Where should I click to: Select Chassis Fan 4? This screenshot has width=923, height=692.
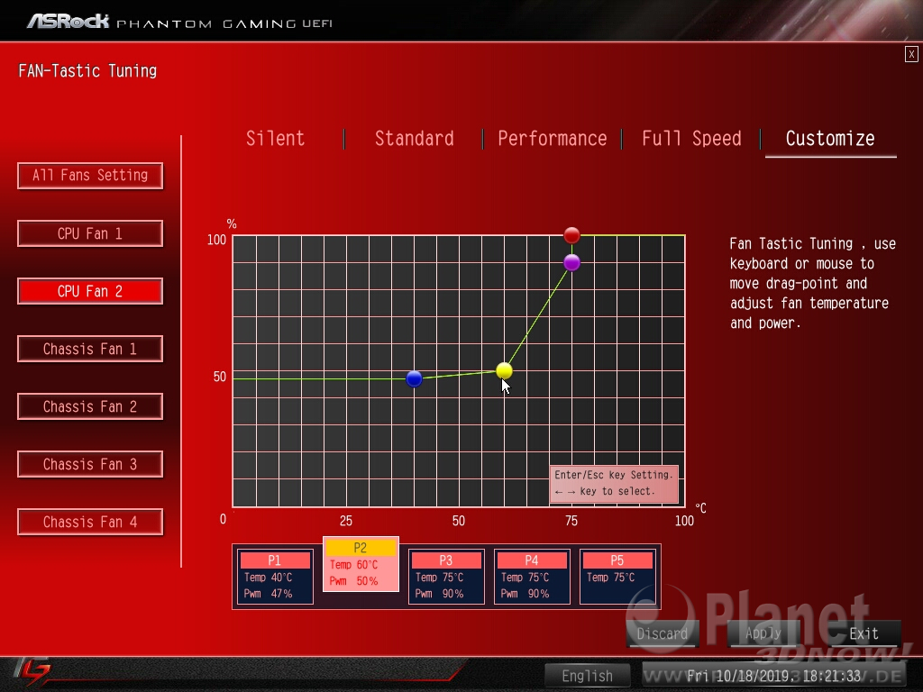[90, 522]
